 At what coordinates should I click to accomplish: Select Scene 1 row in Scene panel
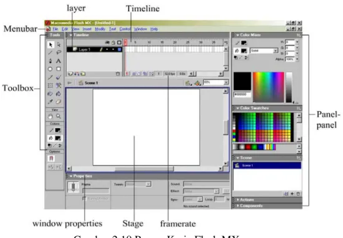(x=268, y=166)
